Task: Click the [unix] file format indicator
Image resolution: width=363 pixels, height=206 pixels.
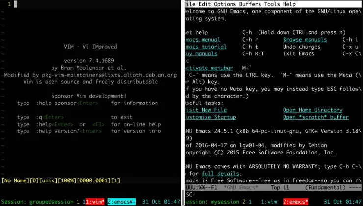Action: [x=49, y=180]
